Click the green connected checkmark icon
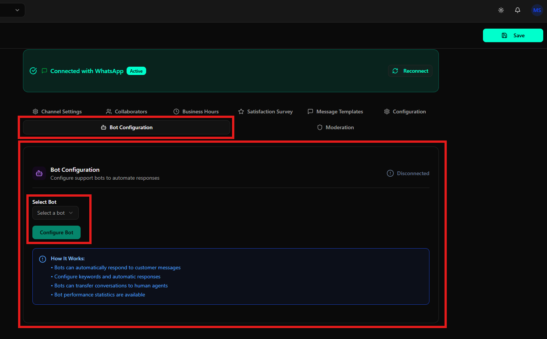This screenshot has width=547, height=339. coord(33,71)
